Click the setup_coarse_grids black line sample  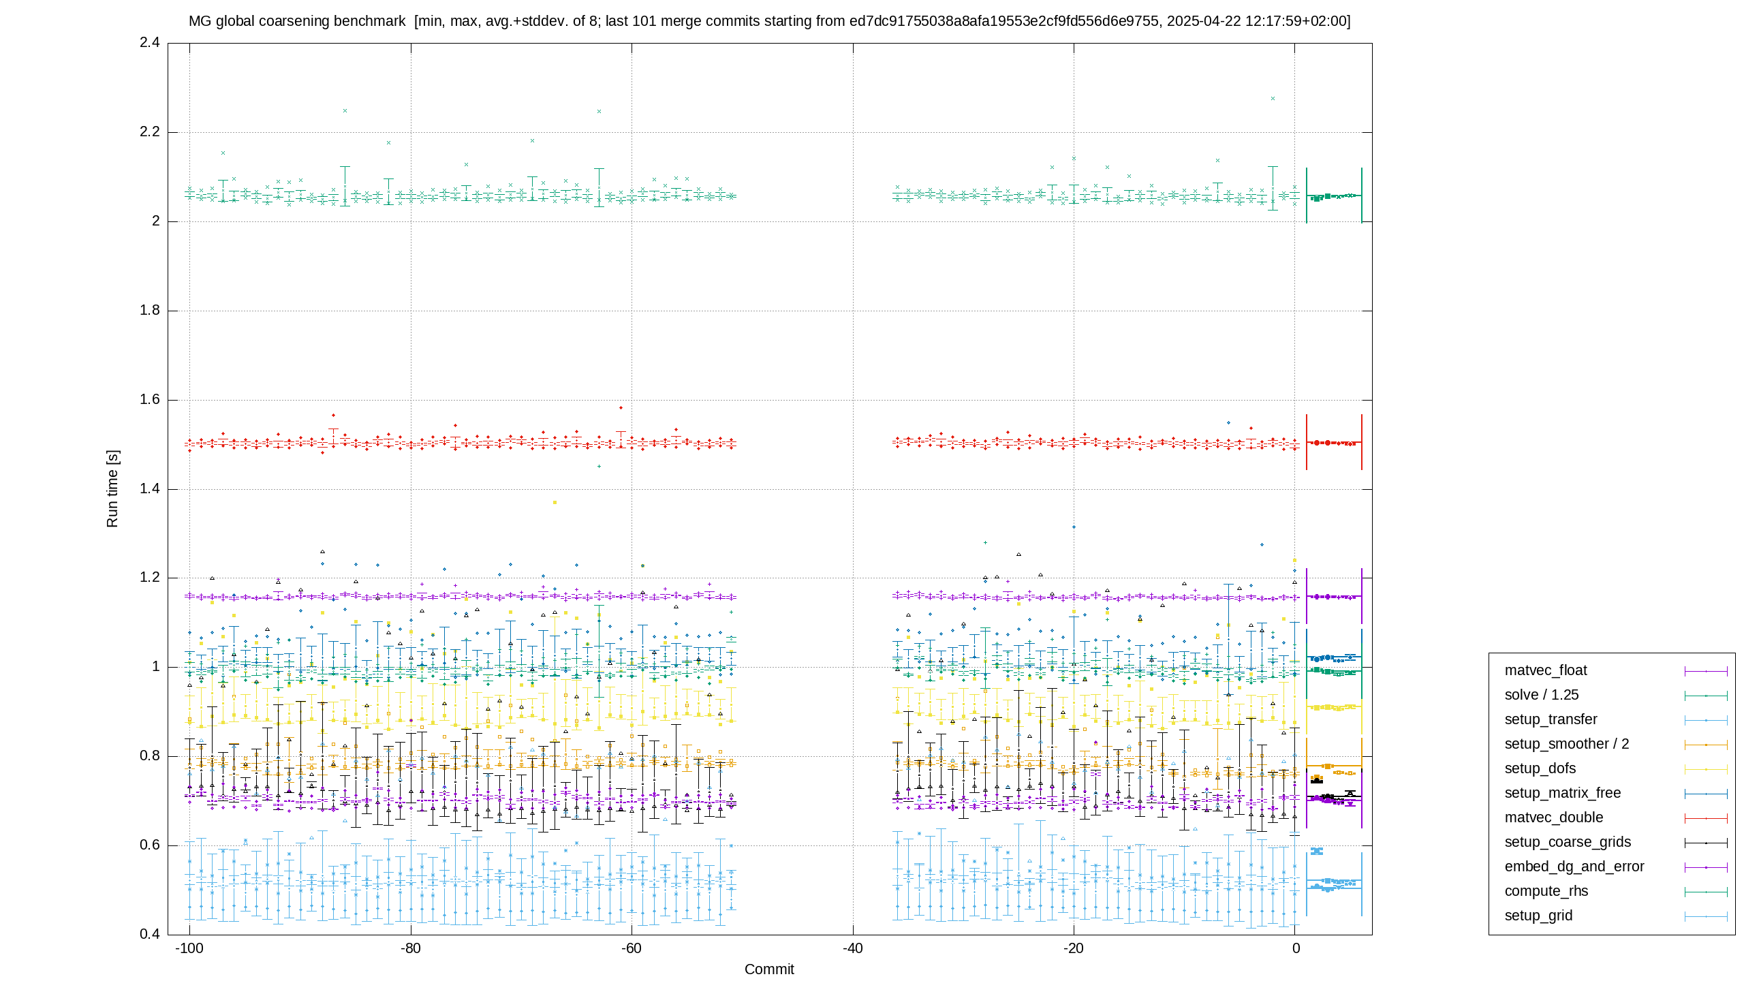[1706, 843]
